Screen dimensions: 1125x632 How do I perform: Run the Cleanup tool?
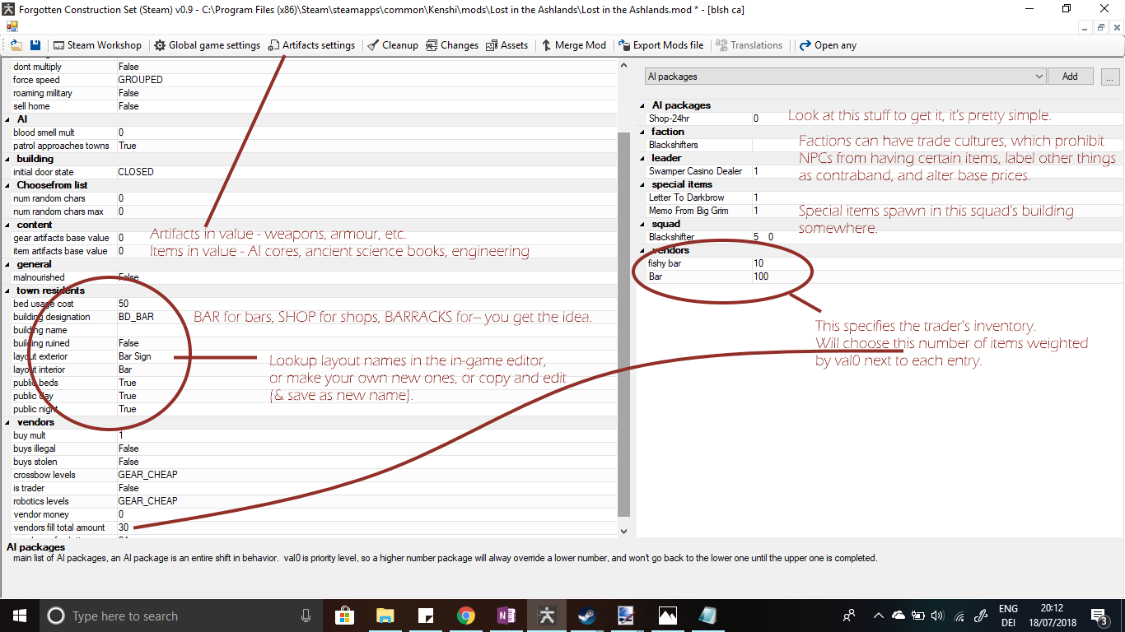click(x=393, y=45)
